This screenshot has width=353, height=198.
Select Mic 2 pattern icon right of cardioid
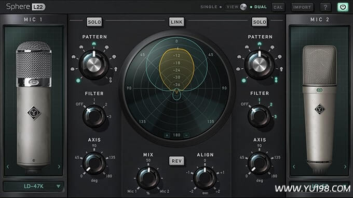[x=272, y=48]
